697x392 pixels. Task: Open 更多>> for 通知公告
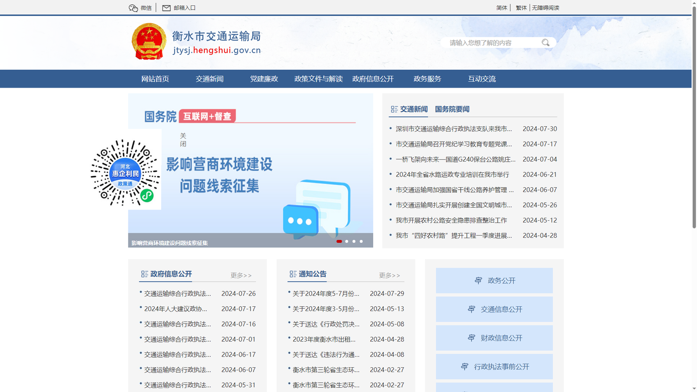(x=390, y=275)
